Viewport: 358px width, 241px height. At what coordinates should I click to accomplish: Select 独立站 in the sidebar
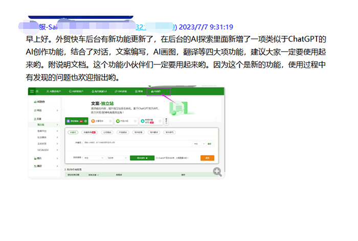tap(44, 125)
